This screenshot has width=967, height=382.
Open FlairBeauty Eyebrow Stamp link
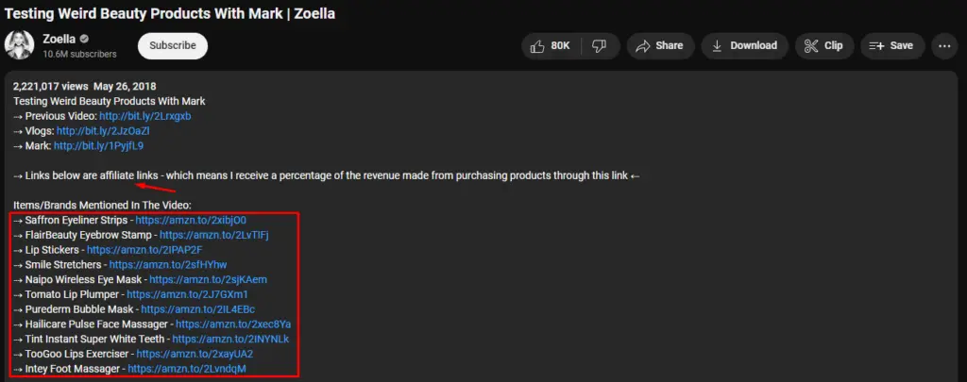click(214, 235)
